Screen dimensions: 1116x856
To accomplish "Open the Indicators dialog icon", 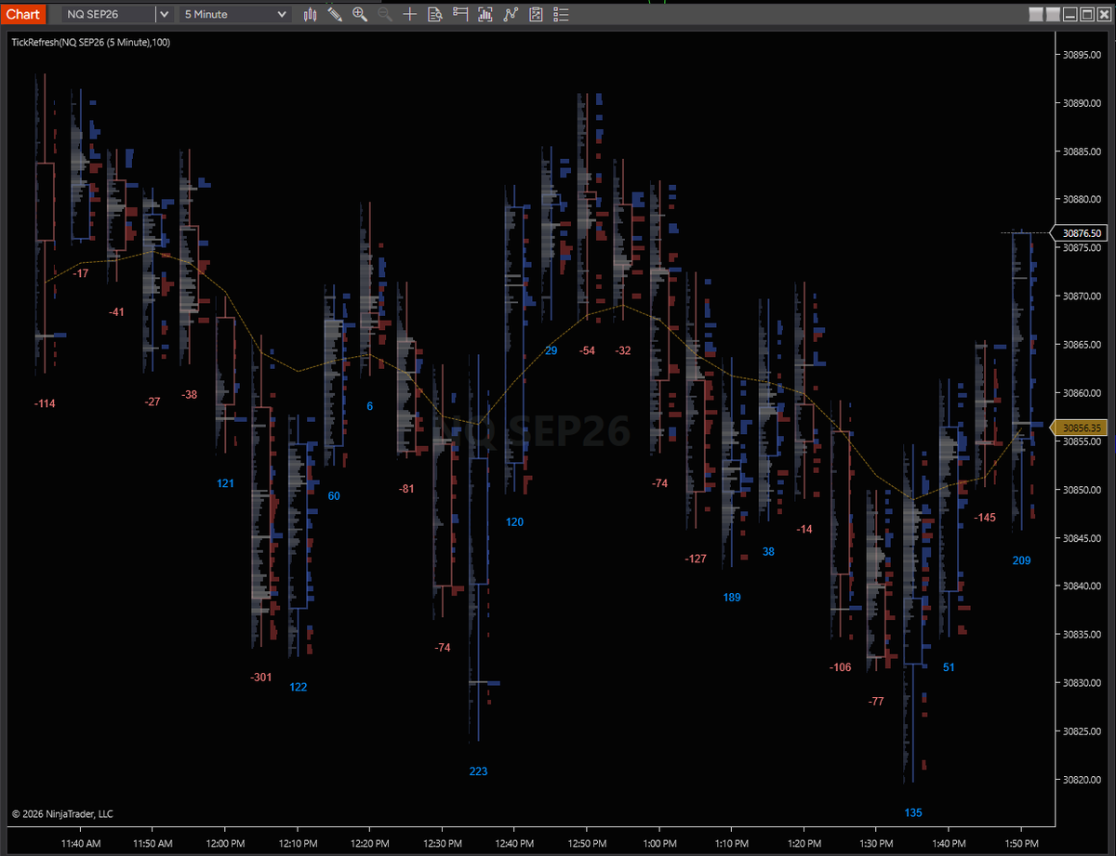I will coord(510,14).
